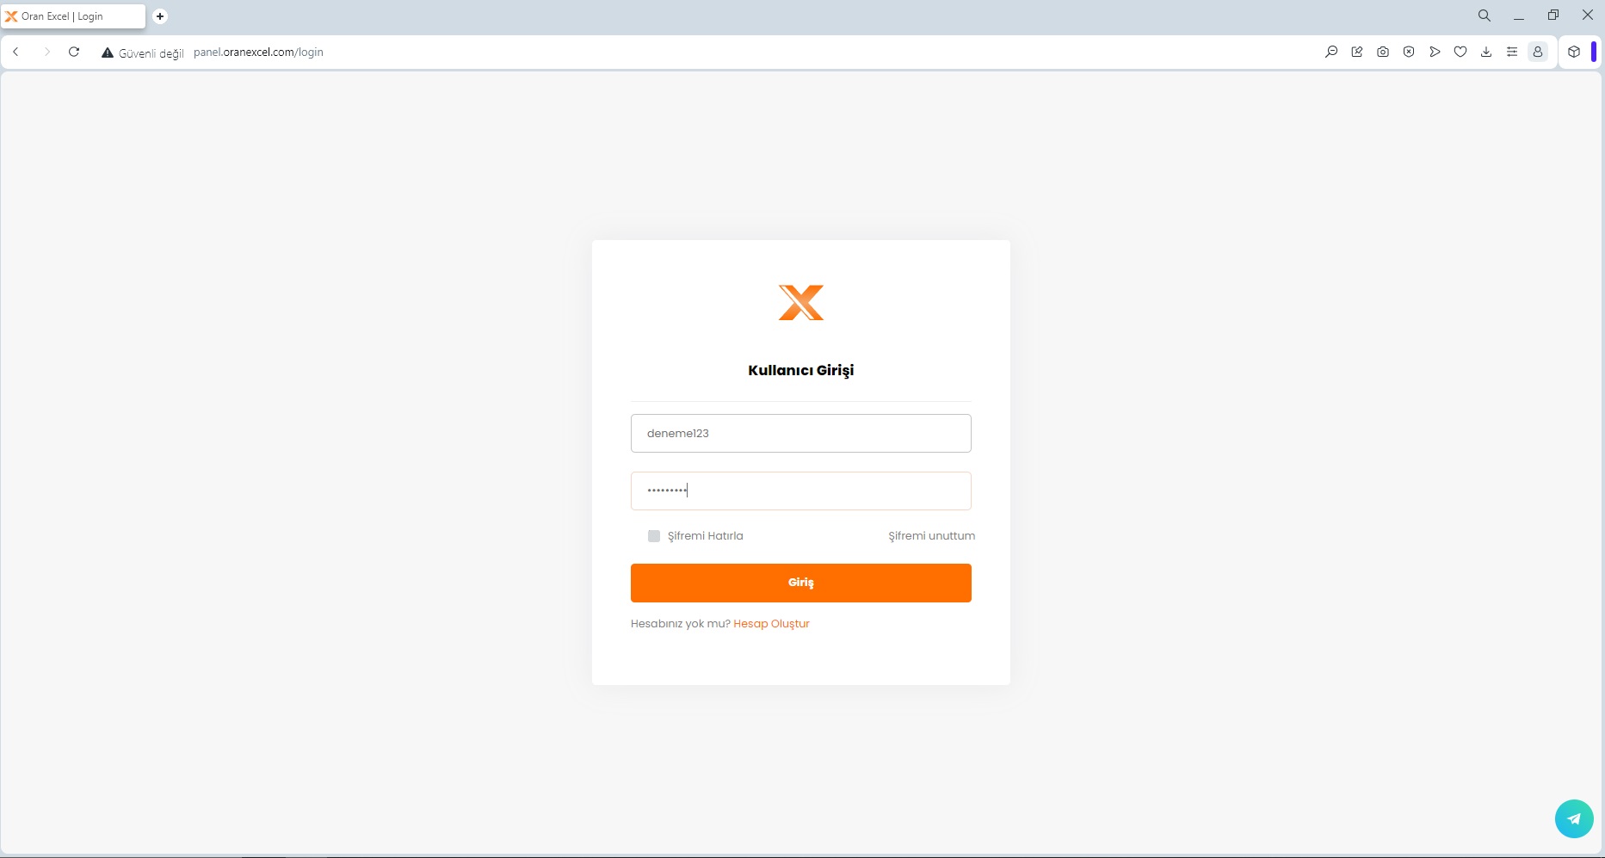Click the send flow arrow icon
The image size is (1605, 858).
[x=1435, y=52]
